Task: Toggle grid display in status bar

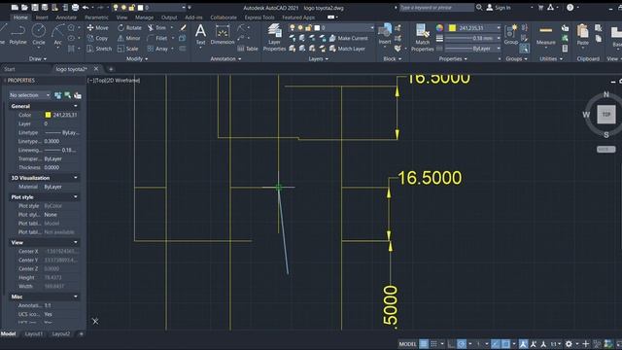Action: 424,343
